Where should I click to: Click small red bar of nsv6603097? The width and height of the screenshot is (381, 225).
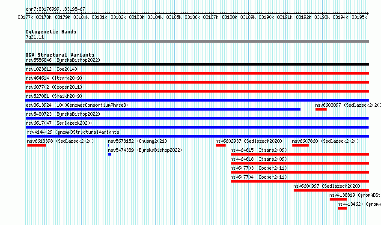(x=321, y=109)
